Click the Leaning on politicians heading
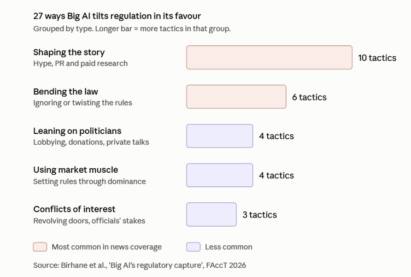Image resolution: width=411 pixels, height=277 pixels. tap(77, 131)
